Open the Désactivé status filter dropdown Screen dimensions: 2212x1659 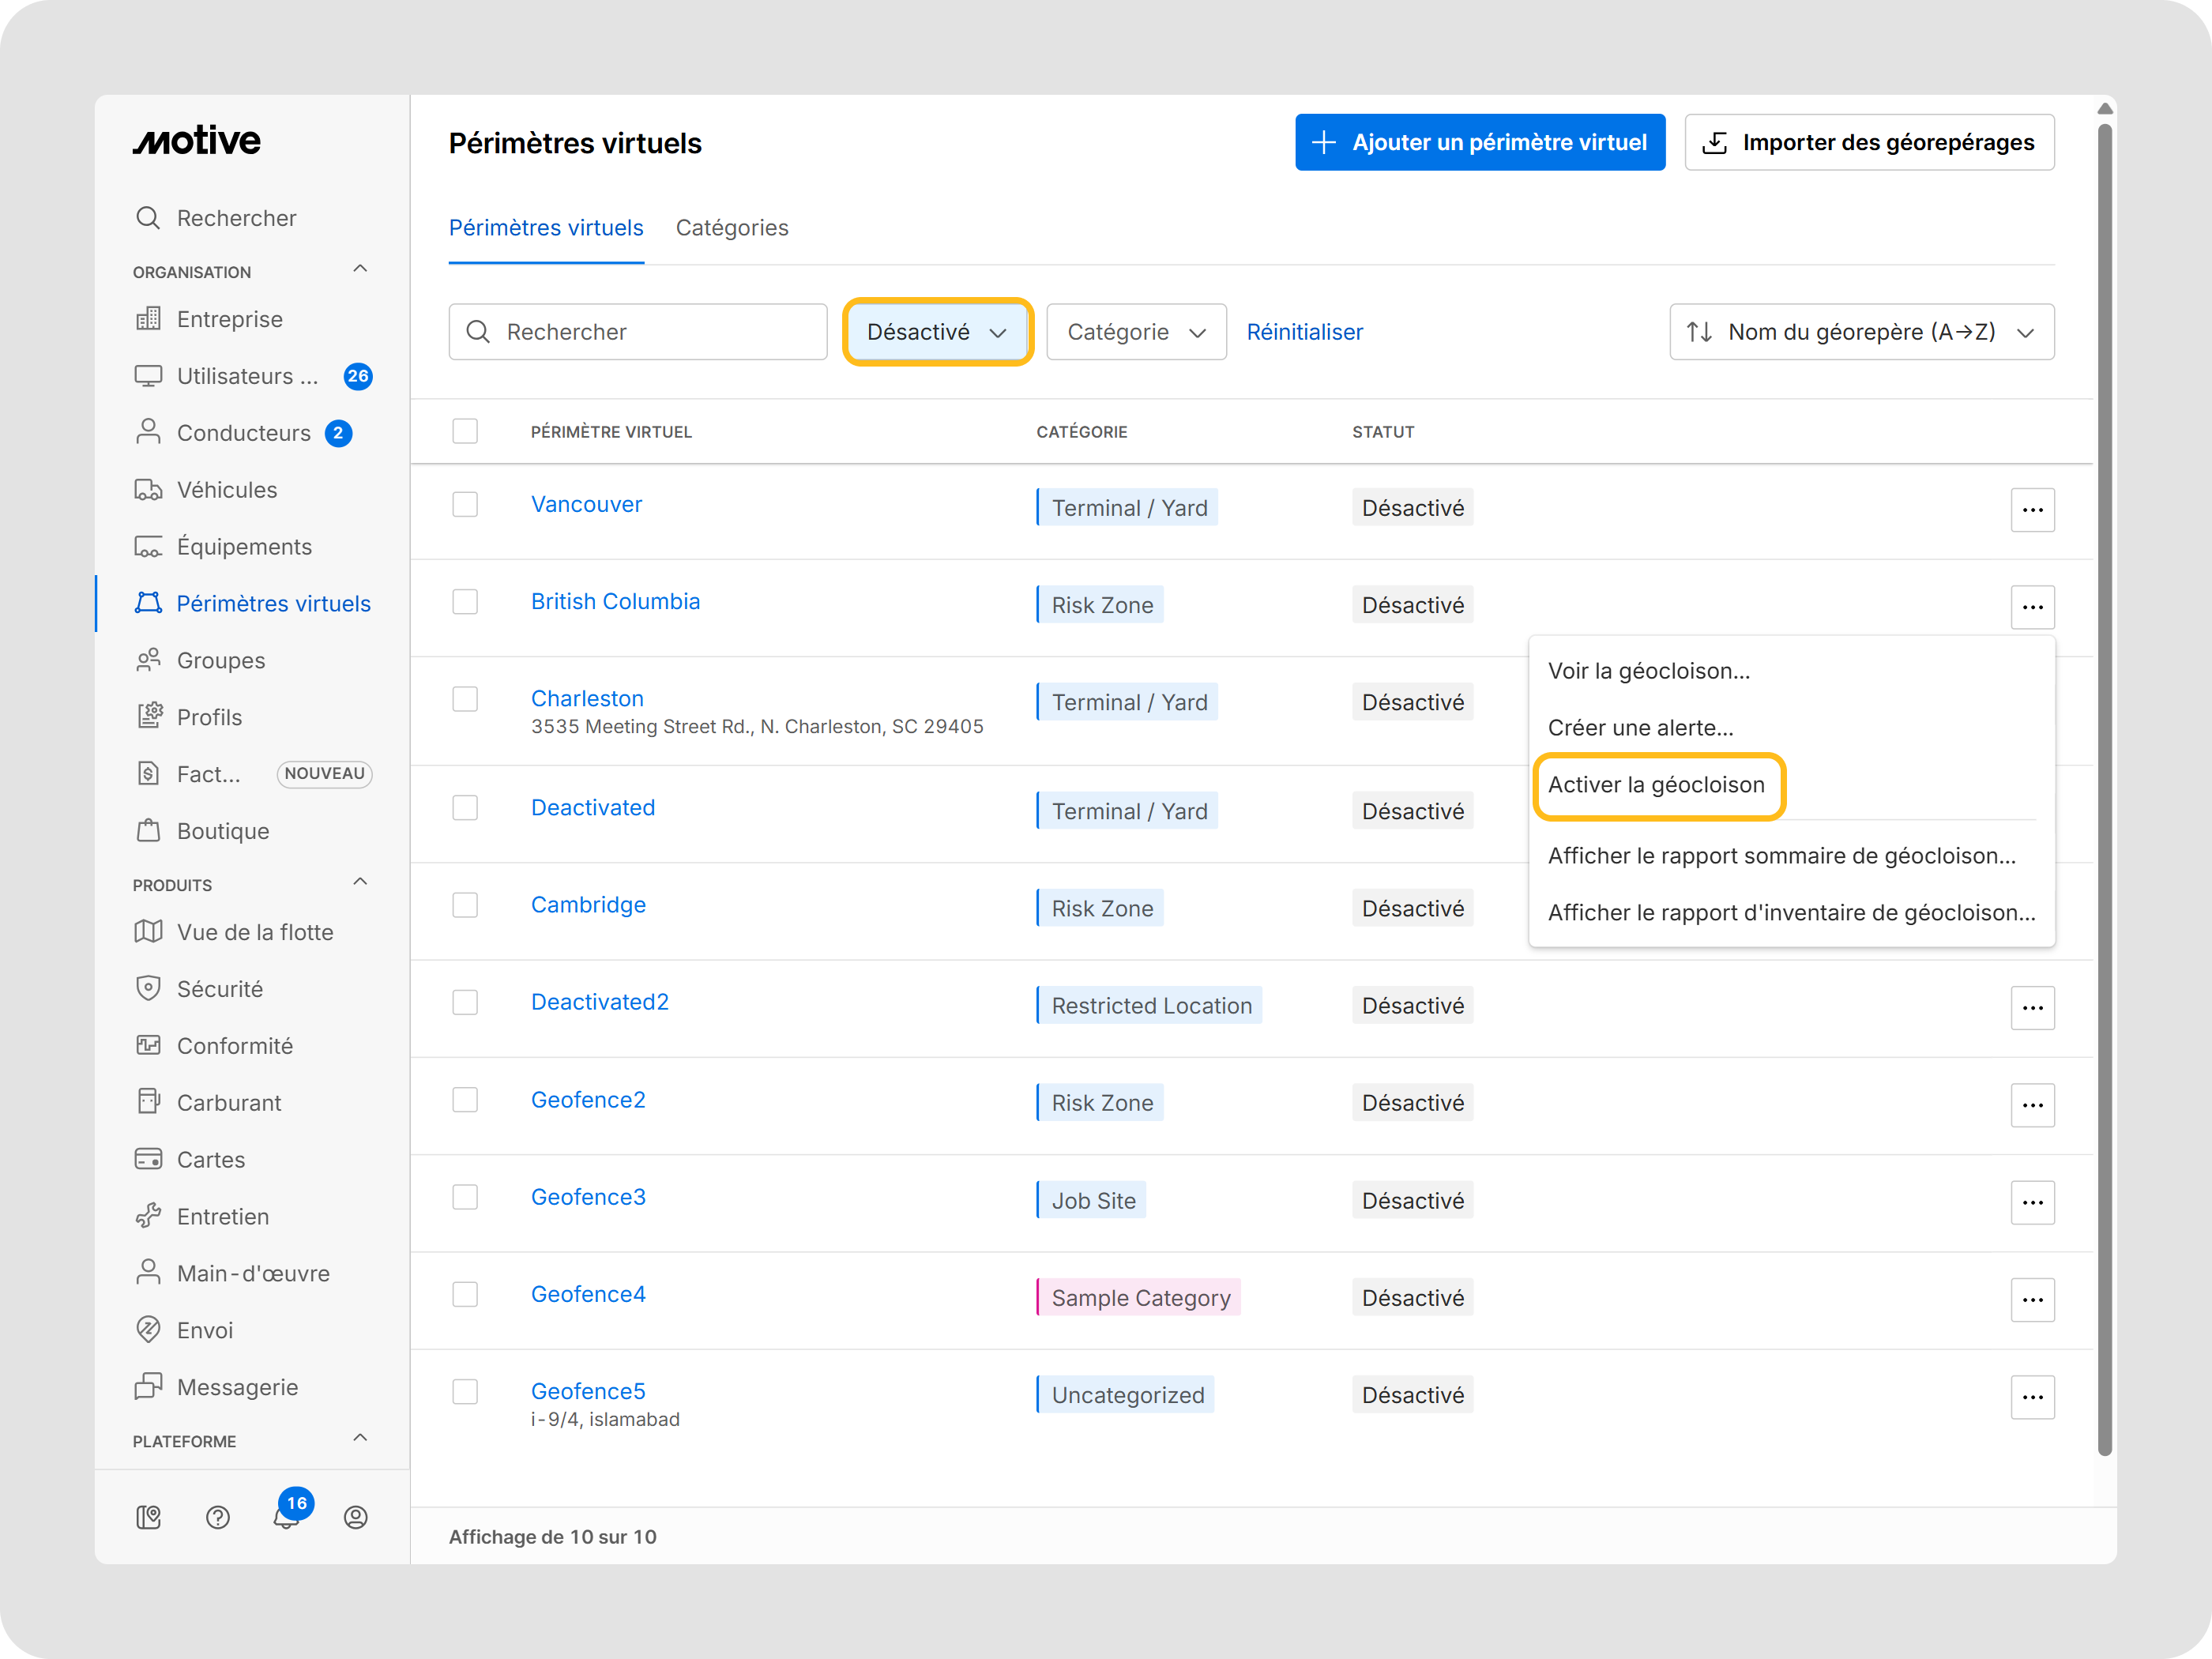pyautogui.click(x=936, y=332)
